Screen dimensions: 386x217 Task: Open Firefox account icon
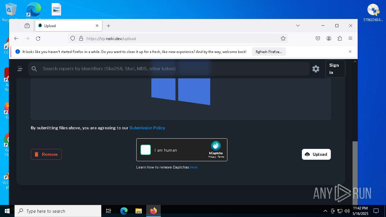click(x=329, y=38)
